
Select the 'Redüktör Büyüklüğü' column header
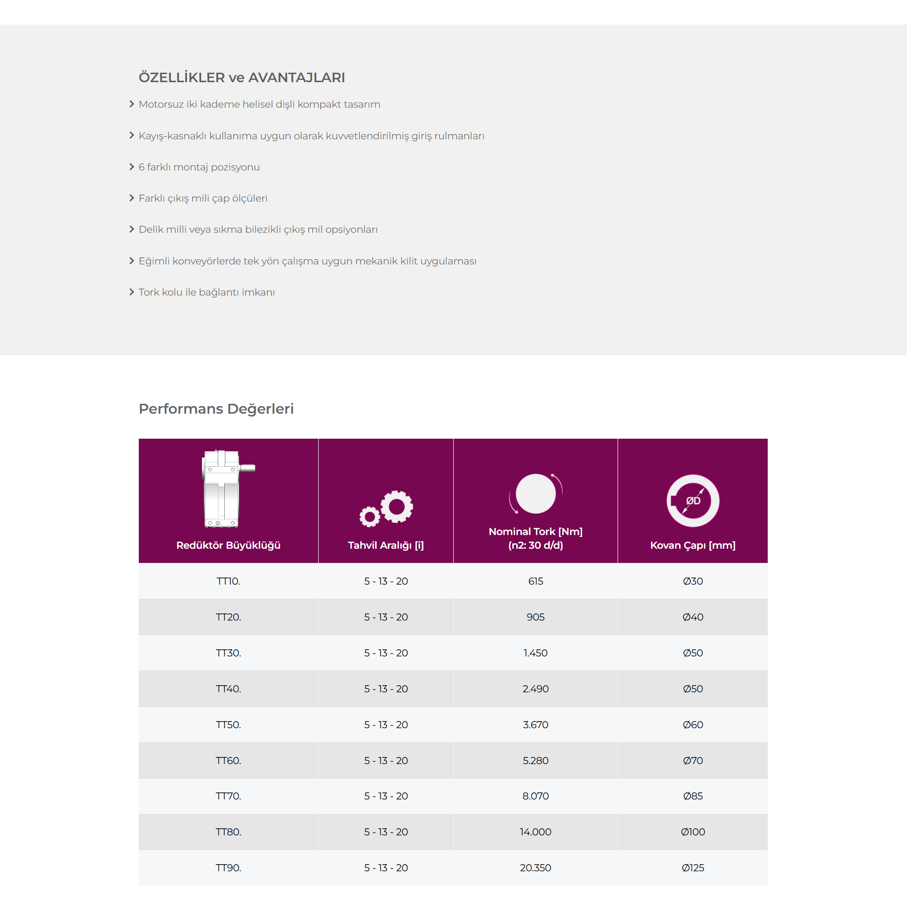click(228, 501)
